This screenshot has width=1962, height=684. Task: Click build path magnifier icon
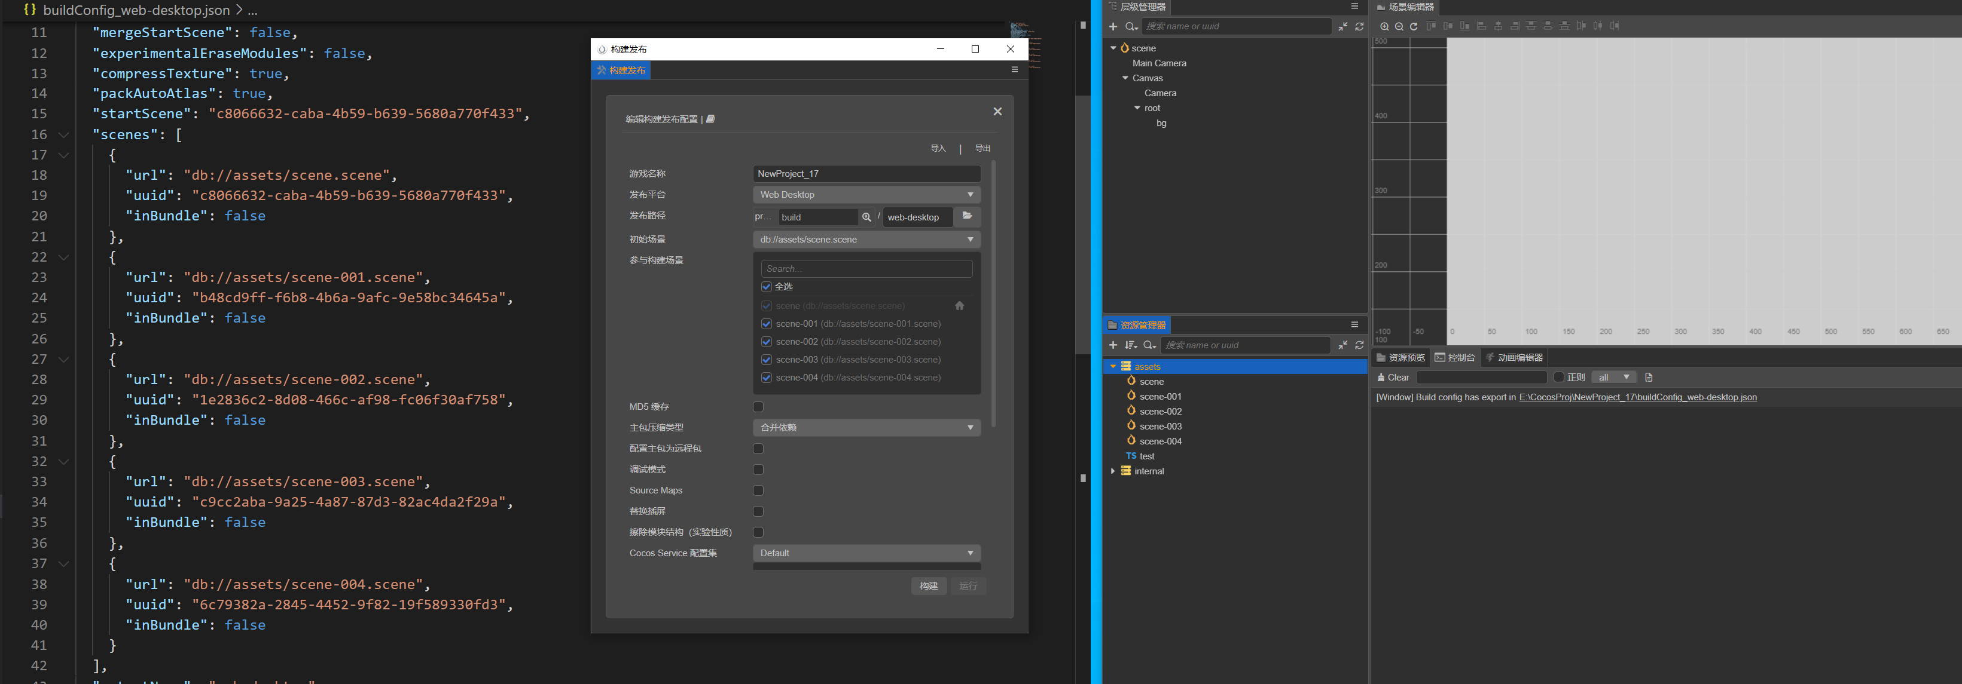[866, 217]
